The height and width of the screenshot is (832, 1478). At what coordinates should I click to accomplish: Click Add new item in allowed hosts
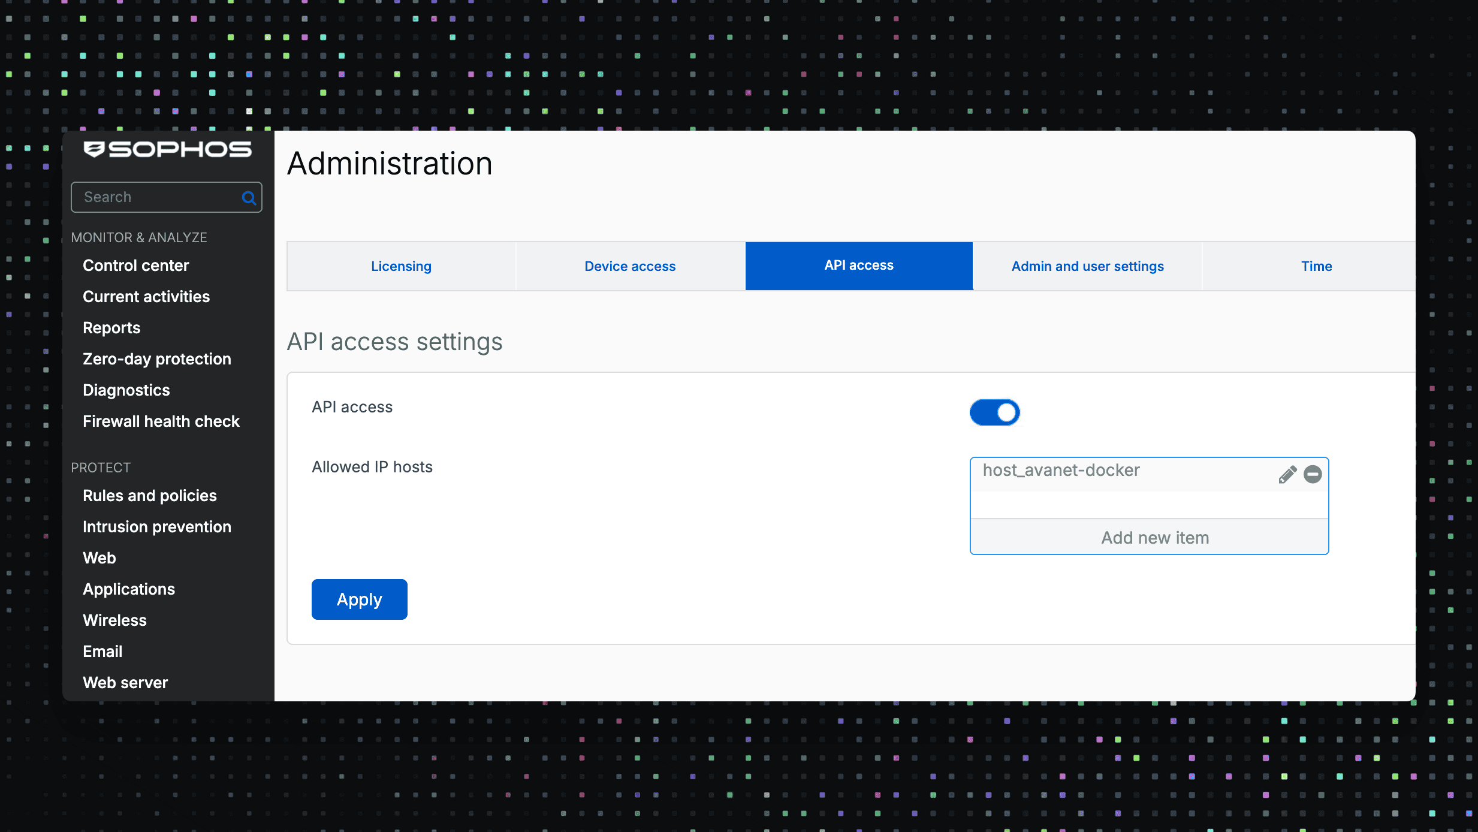pyautogui.click(x=1154, y=538)
